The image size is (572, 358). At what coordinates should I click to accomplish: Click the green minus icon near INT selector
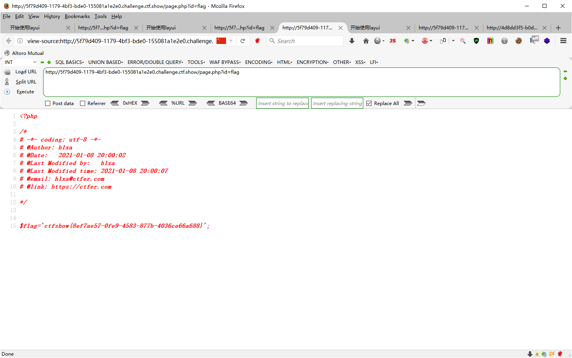click(42, 62)
